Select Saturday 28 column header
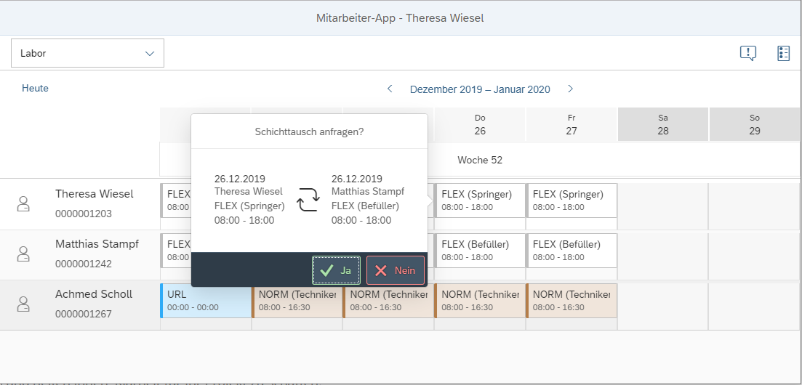The image size is (802, 385). tap(663, 124)
